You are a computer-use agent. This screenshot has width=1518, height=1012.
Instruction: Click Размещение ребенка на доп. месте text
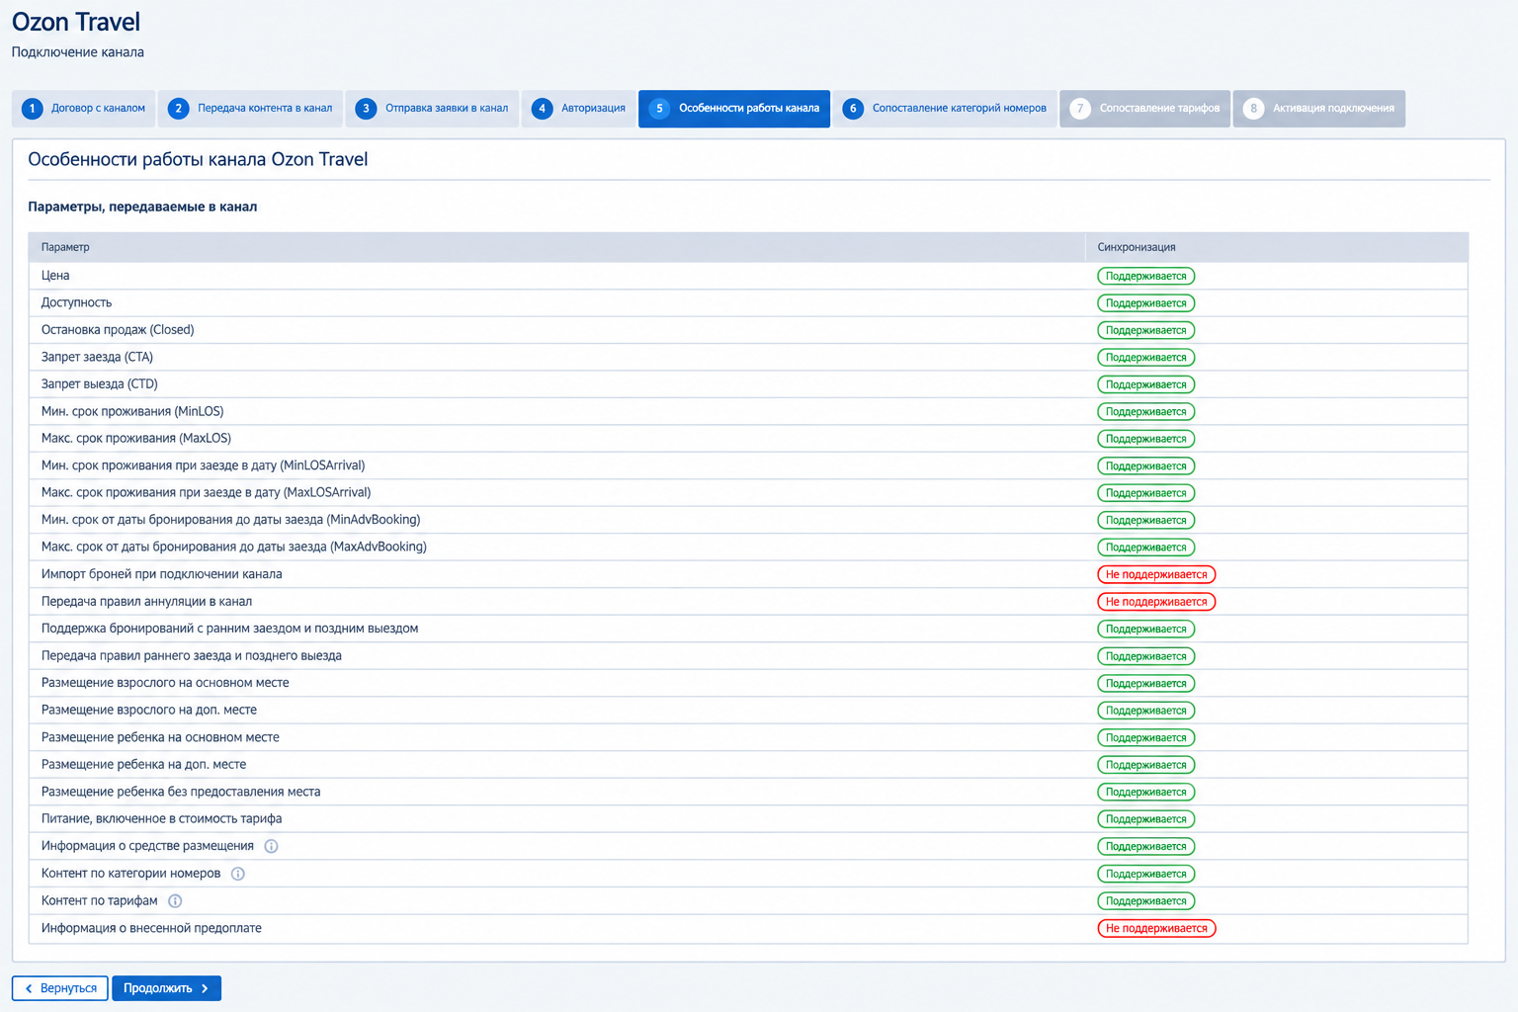click(x=144, y=765)
